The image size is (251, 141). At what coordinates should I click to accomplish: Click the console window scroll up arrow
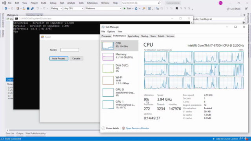[191, 23]
